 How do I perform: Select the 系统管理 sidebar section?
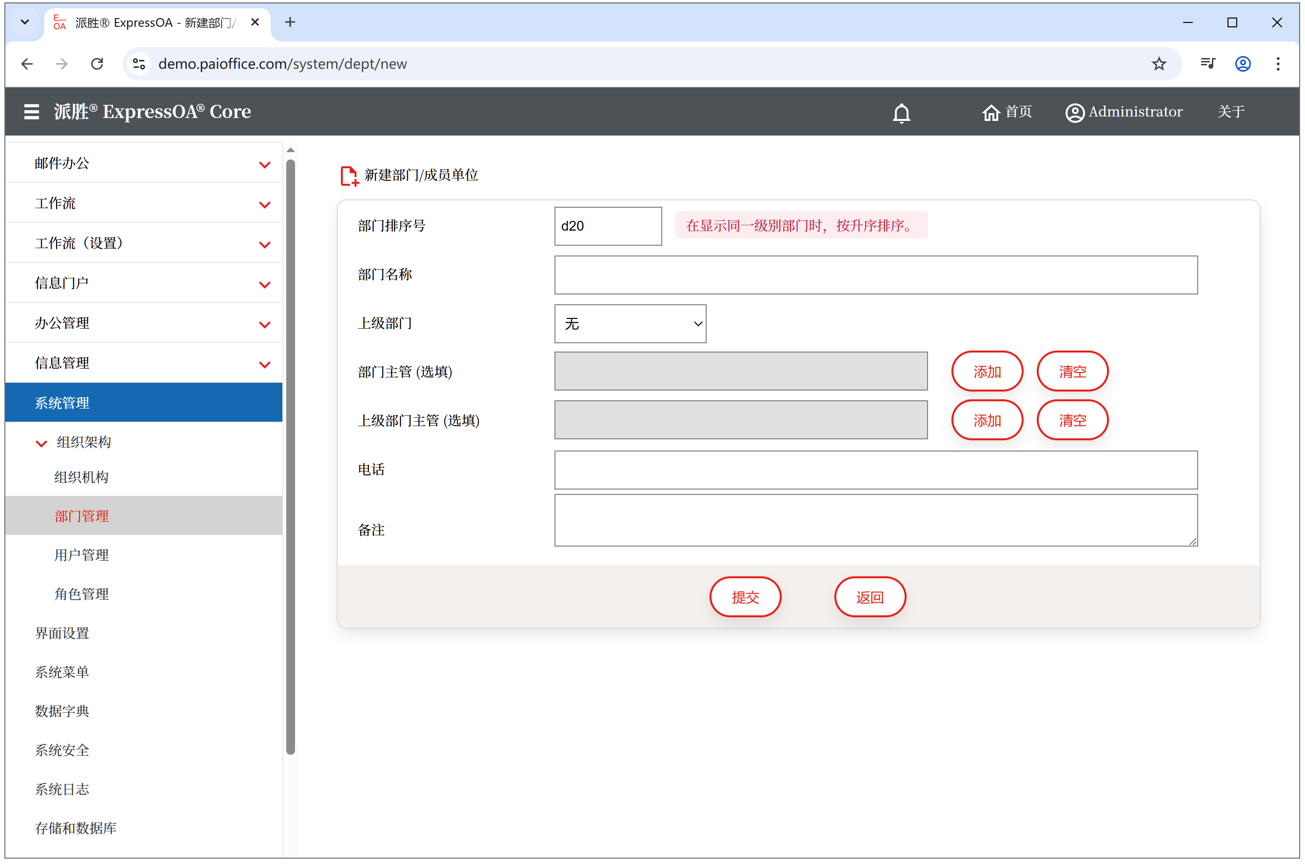144,402
